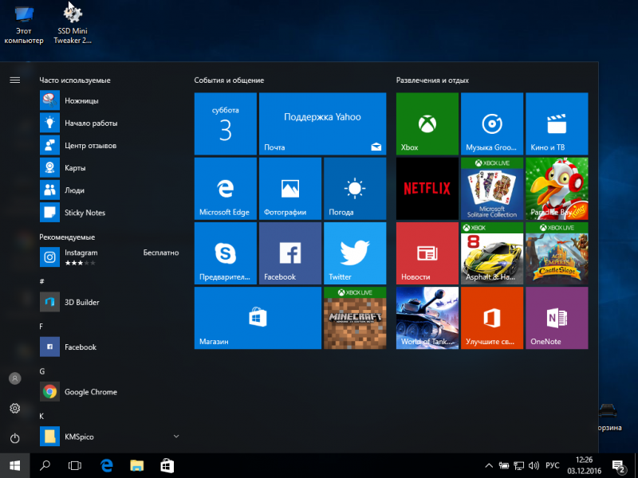Open the Facebook tile

(290, 253)
